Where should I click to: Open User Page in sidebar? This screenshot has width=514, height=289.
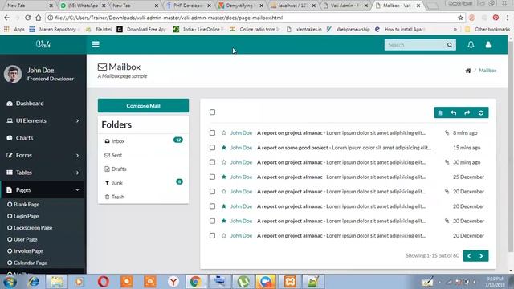[22, 239]
